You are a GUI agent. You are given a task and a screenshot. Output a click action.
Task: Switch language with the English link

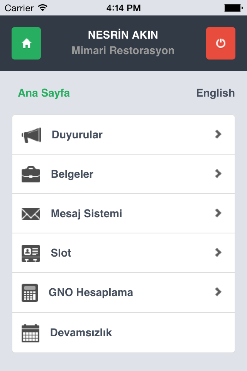click(x=215, y=93)
